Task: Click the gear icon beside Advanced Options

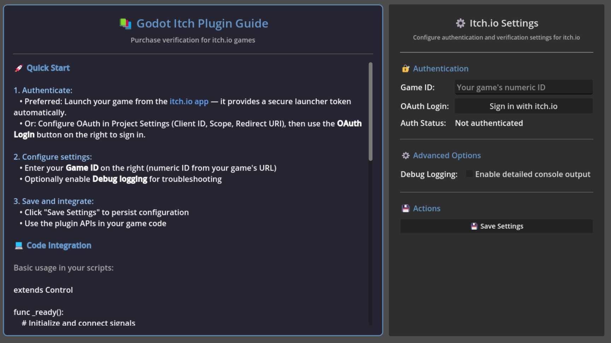Action: pyautogui.click(x=405, y=155)
